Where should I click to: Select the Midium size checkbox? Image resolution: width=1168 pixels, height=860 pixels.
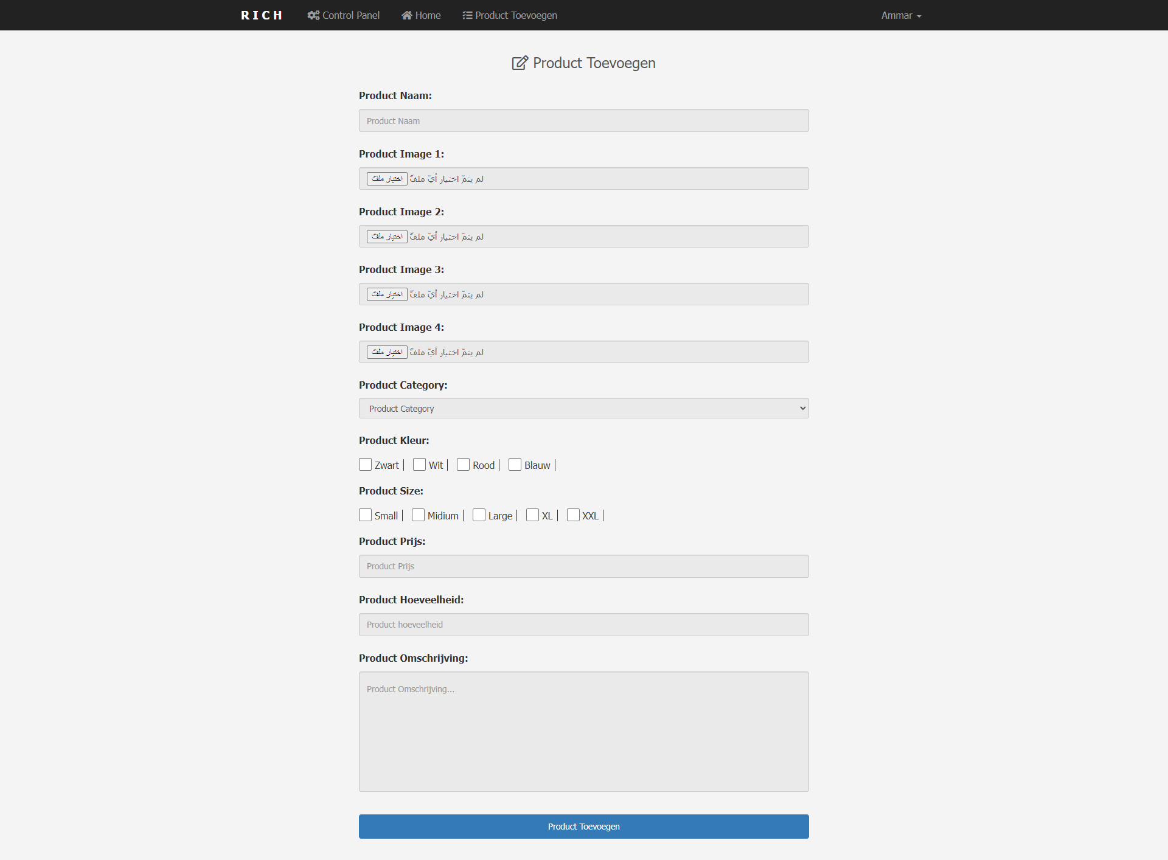418,515
